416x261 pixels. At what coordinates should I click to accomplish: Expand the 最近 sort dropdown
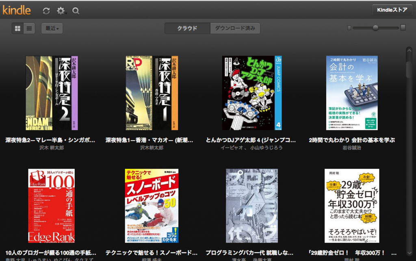click(x=52, y=28)
